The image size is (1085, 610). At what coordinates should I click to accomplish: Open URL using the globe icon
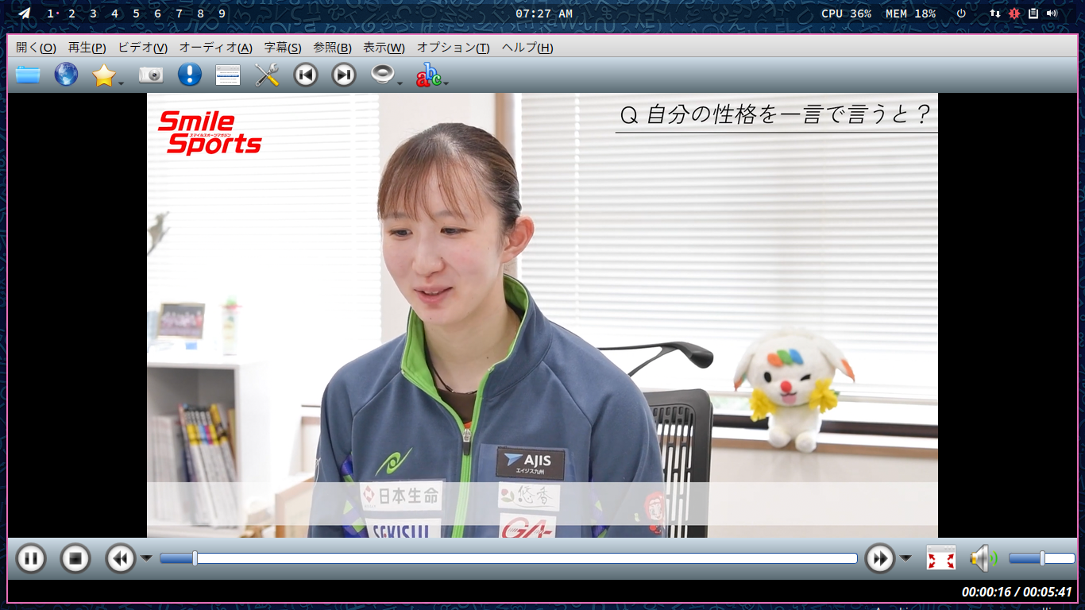point(66,75)
